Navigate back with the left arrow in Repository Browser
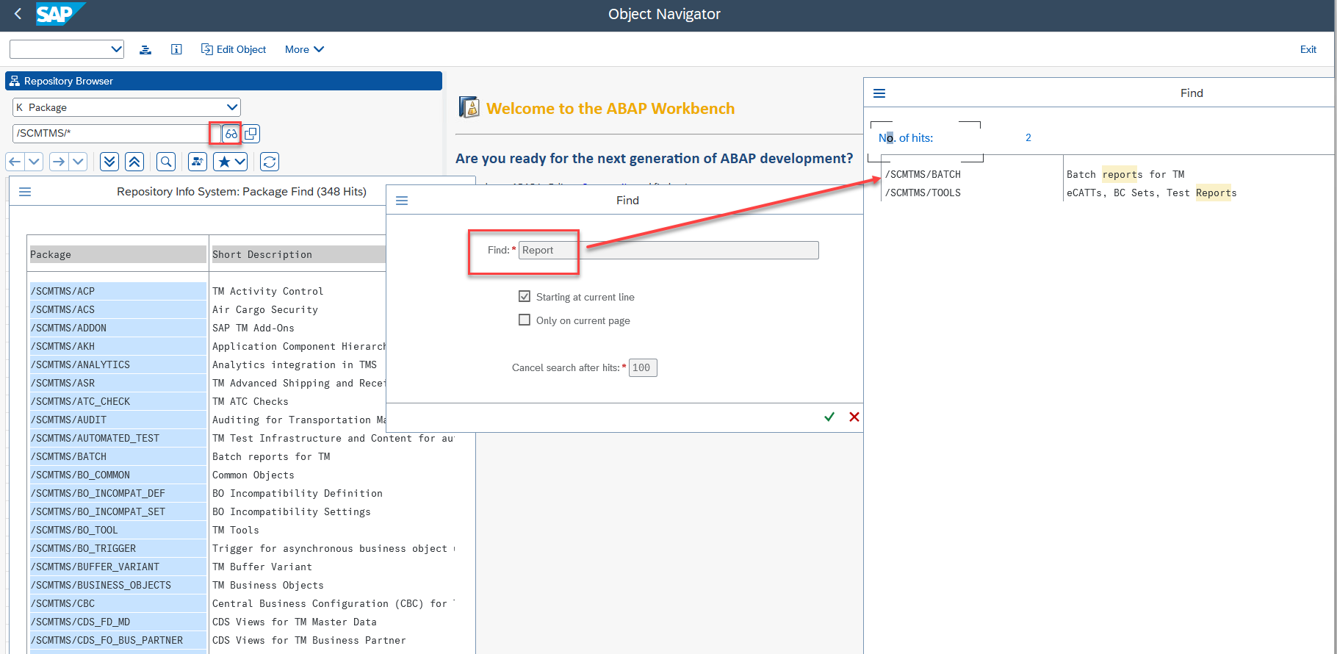The height and width of the screenshot is (654, 1337). (x=15, y=162)
